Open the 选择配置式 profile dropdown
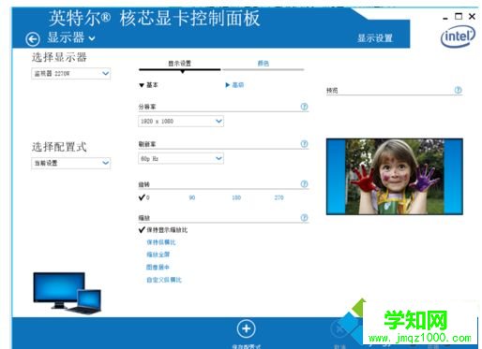 [71, 163]
